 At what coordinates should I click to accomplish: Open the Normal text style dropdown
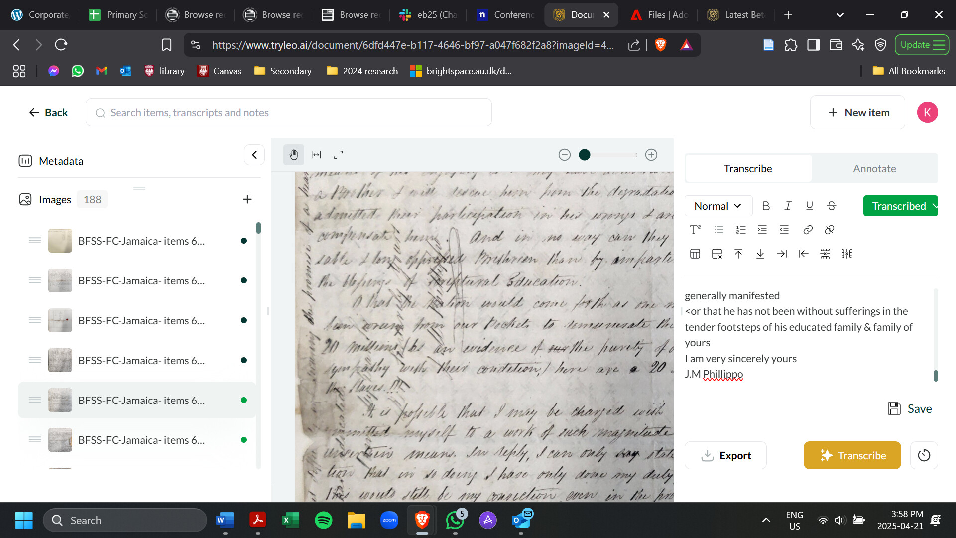pyautogui.click(x=717, y=206)
